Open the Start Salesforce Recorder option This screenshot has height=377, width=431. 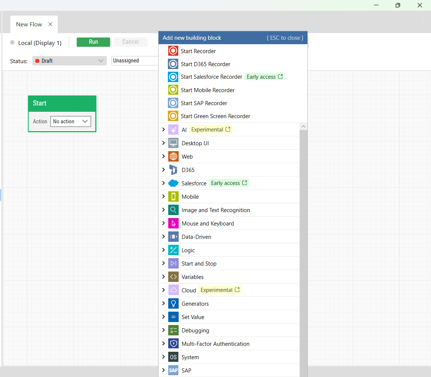click(x=173, y=77)
